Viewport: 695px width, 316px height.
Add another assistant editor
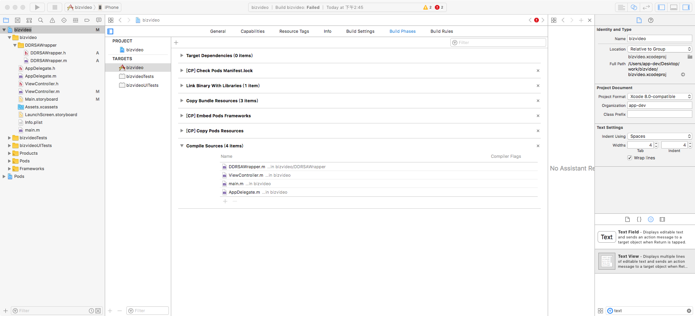pos(581,20)
